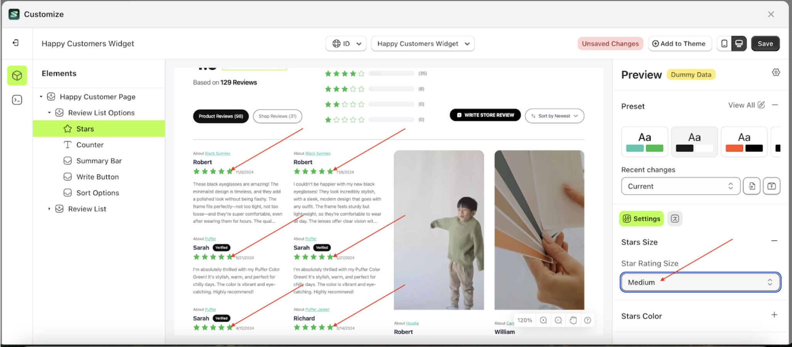Viewport: 792px width, 347px height.
Task: Toggle the Dummy Data badge
Action: click(691, 75)
